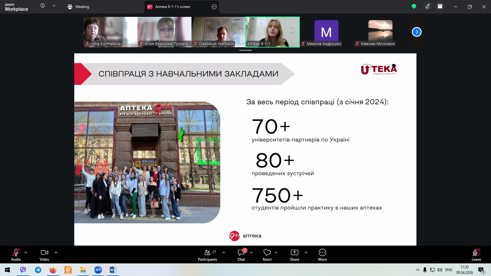
Task: Open Telegram from the Windows taskbar
Action: point(38,270)
